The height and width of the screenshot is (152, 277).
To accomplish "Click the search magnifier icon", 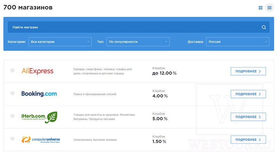I will click(264, 27).
